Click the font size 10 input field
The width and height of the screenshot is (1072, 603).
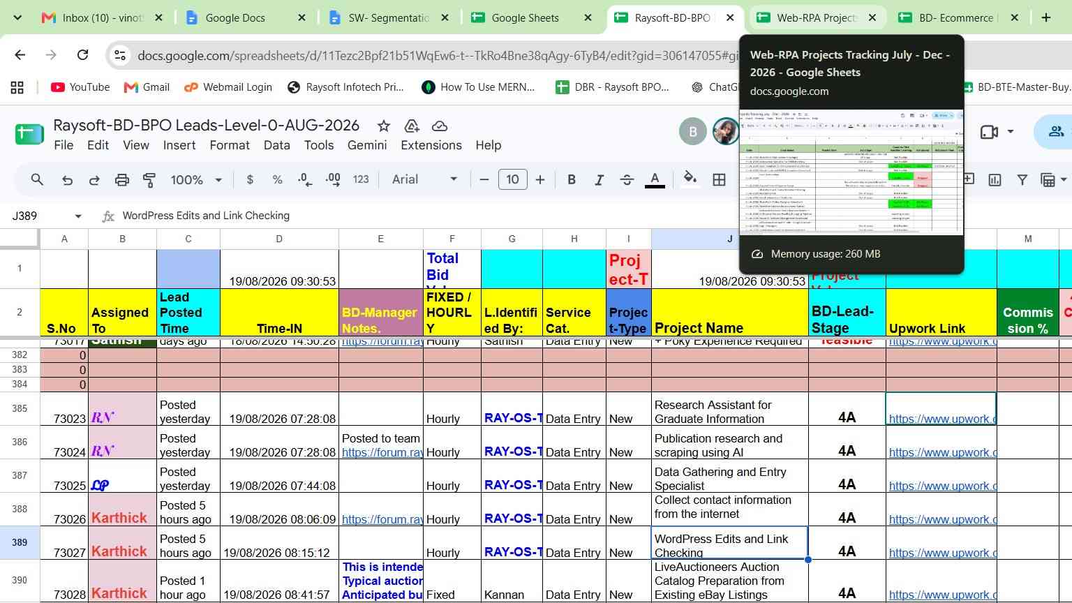pyautogui.click(x=512, y=179)
